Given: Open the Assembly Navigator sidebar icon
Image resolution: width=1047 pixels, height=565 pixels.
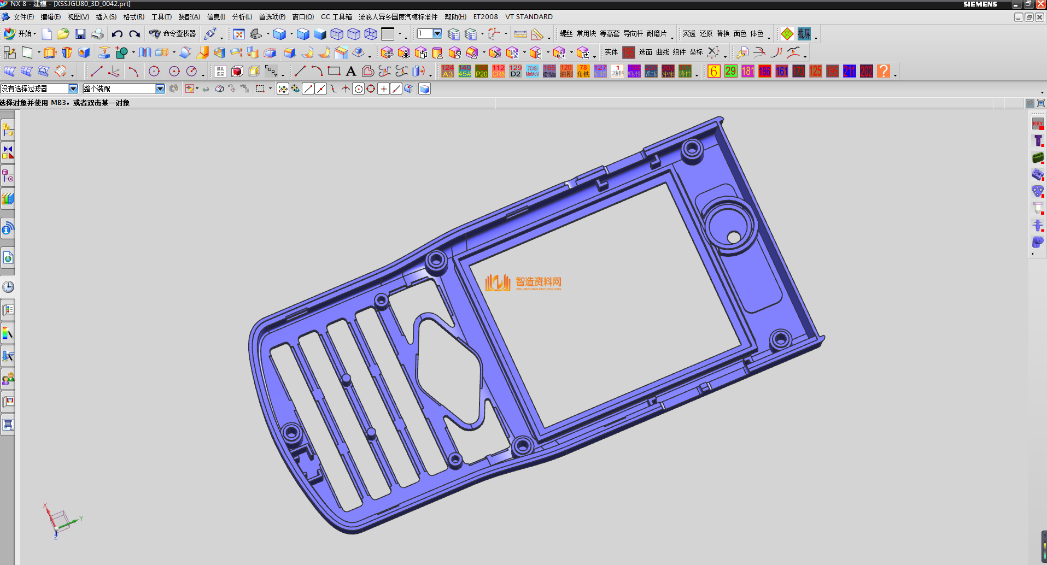Looking at the screenshot, I should pos(8,131).
